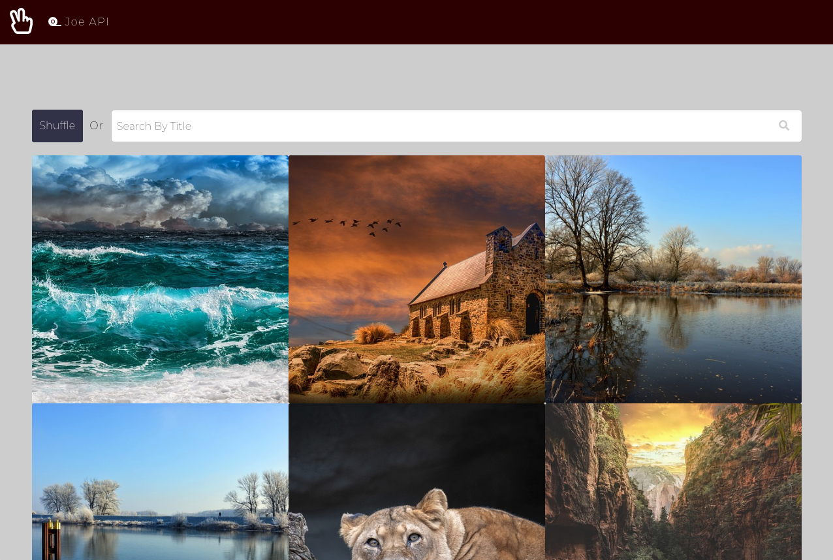Open the lioness photo
The height and width of the screenshot is (560, 833).
coord(417,482)
